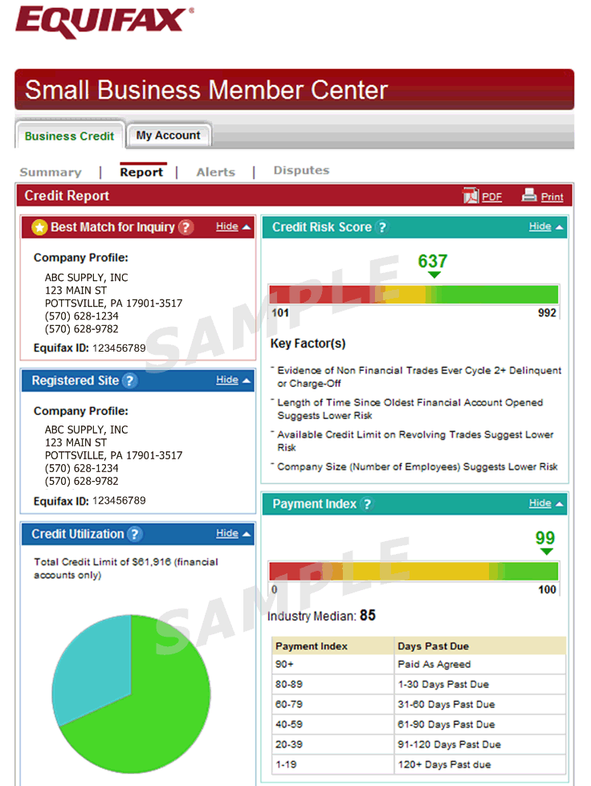Click the 20-39 payment index cell
The image size is (591, 786).
pyautogui.click(x=333, y=744)
